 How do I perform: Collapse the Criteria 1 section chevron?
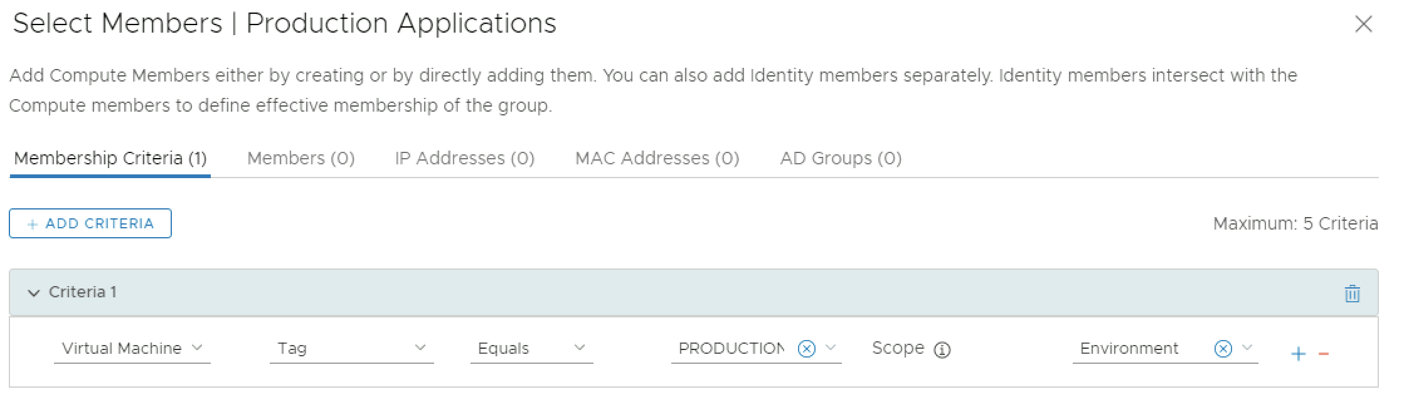coord(34,293)
